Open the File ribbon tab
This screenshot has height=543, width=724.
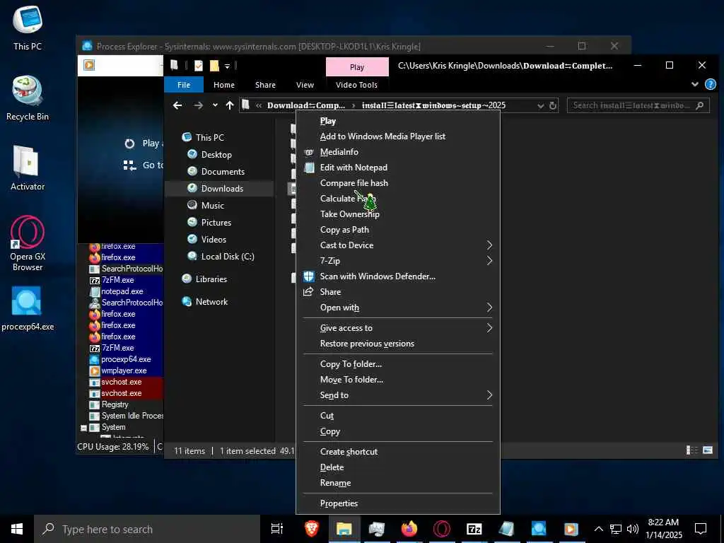coord(184,85)
